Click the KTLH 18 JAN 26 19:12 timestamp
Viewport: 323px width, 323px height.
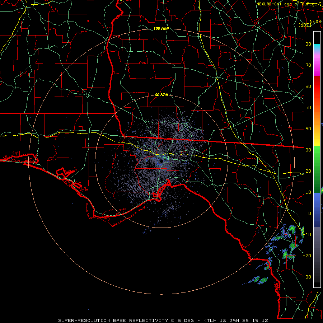(236, 320)
